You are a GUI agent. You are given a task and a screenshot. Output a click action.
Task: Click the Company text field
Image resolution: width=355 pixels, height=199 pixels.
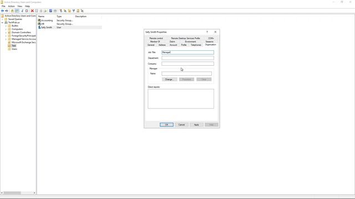[x=187, y=64]
